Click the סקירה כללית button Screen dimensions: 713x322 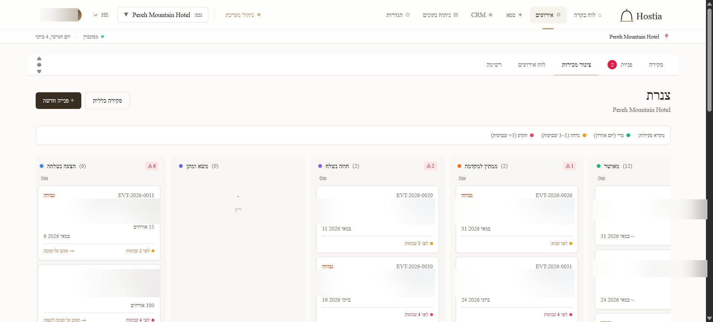click(107, 100)
